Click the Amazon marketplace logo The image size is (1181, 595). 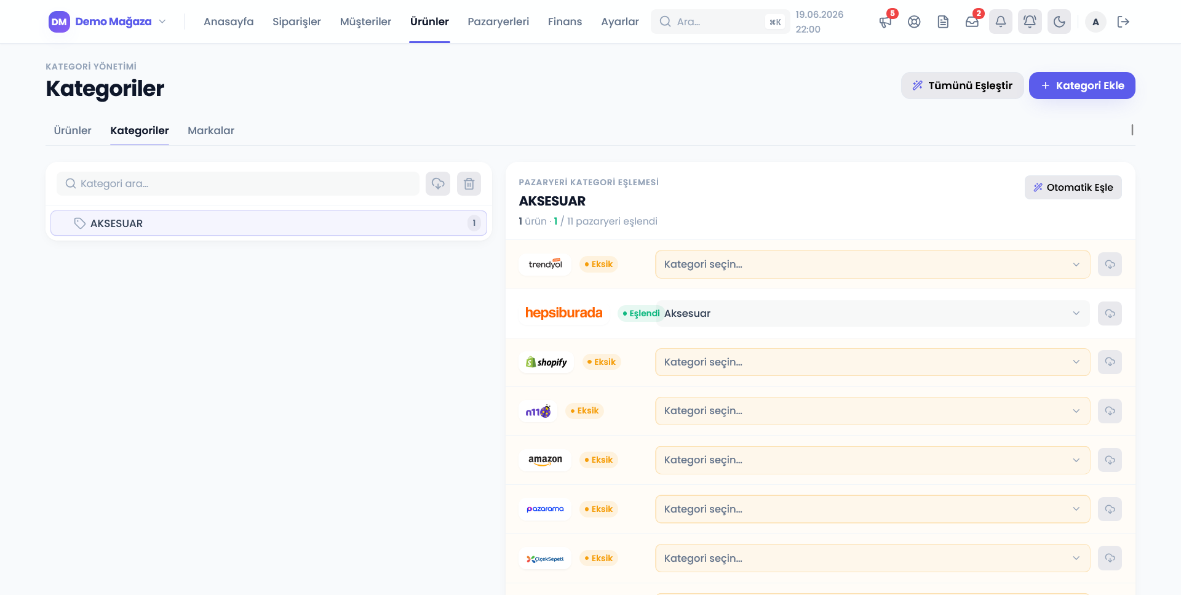(x=545, y=460)
